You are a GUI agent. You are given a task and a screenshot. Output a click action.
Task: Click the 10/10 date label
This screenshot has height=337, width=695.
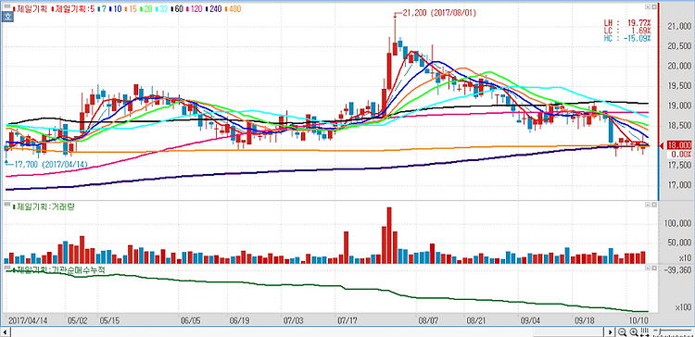[638, 319]
